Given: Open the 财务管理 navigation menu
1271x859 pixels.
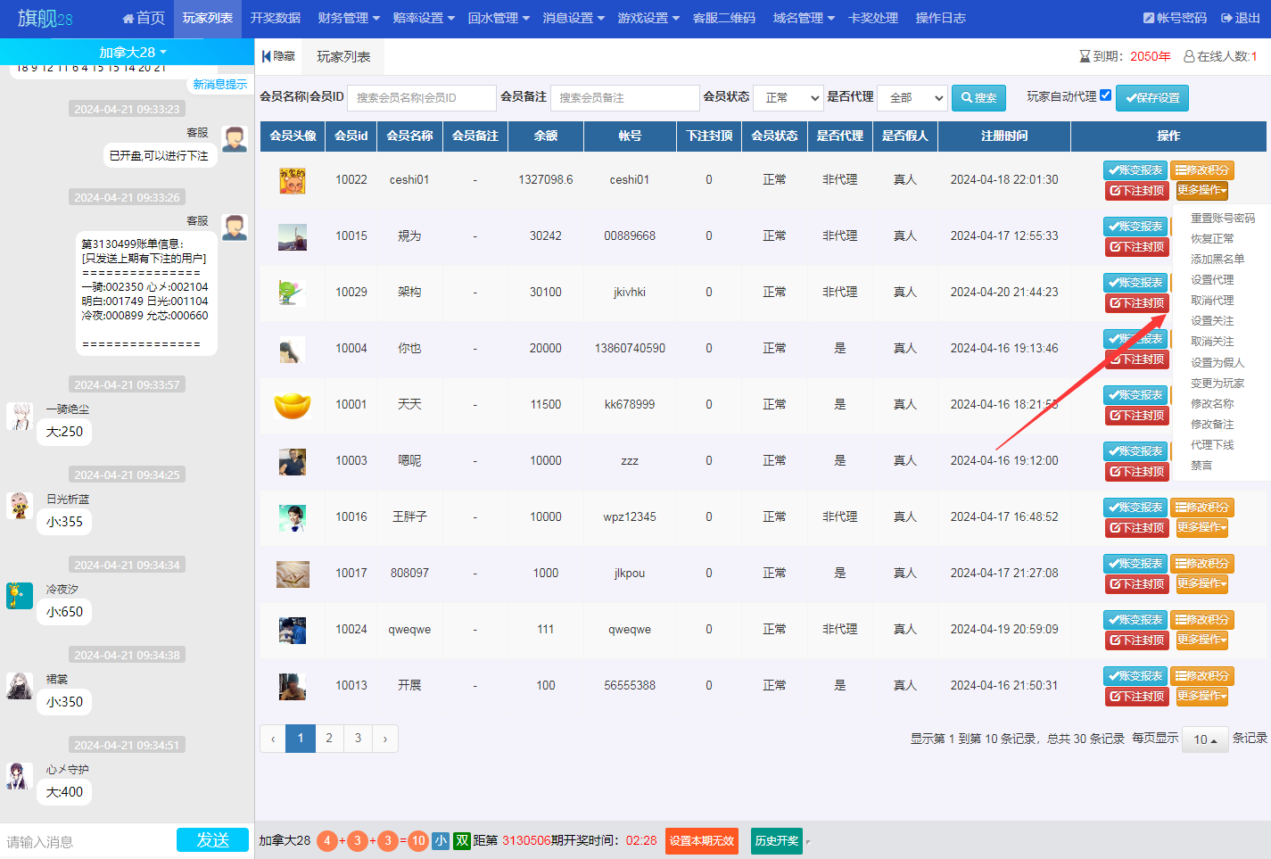Looking at the screenshot, I should [348, 18].
